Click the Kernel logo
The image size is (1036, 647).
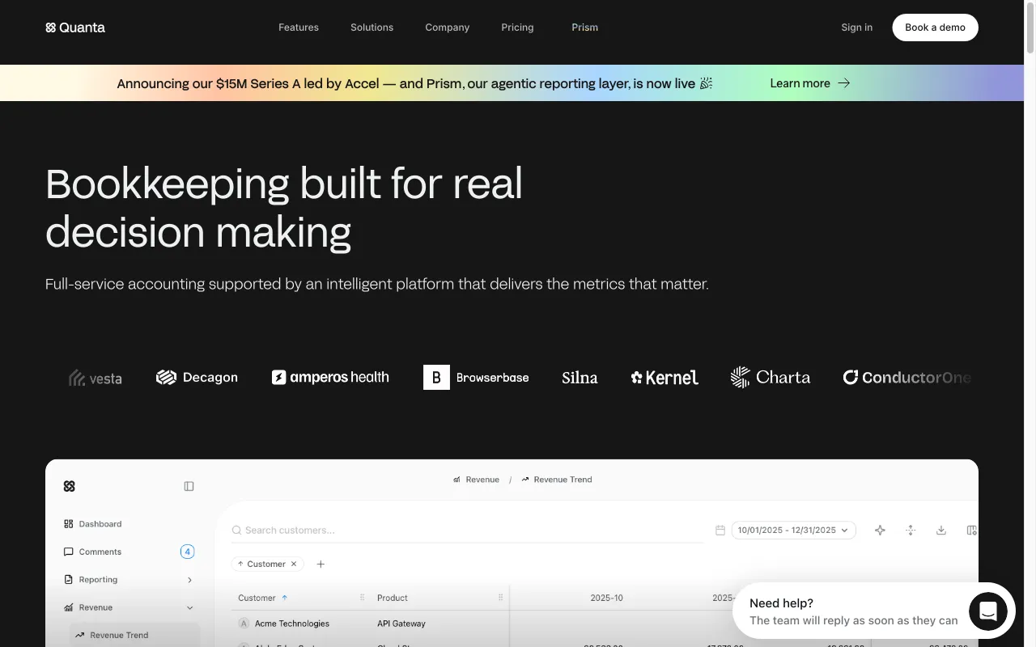pos(664,378)
